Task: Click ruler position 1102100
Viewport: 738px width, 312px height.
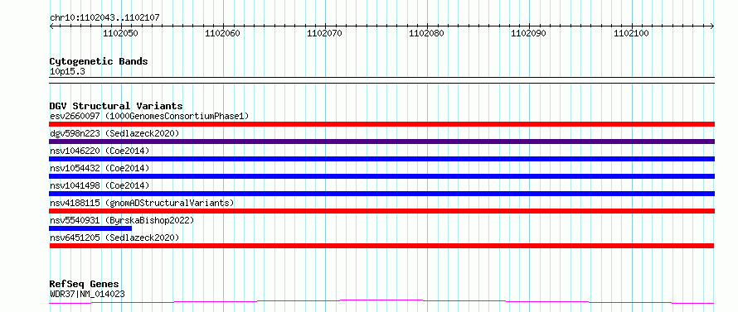Action: [632, 33]
